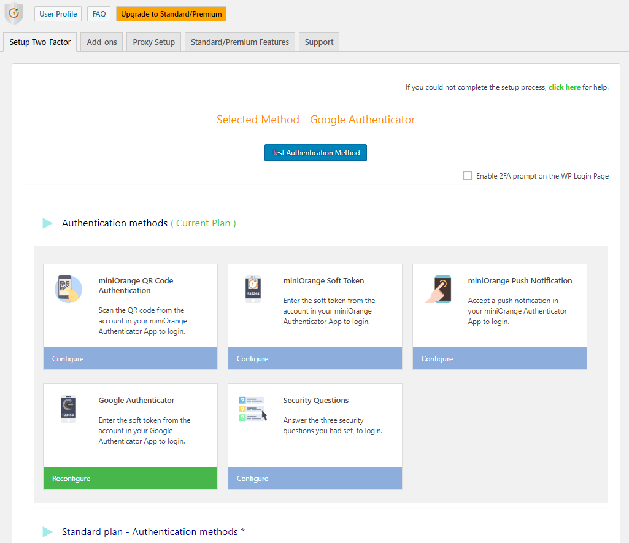Click the Security Questions checklist icon

coord(253,409)
